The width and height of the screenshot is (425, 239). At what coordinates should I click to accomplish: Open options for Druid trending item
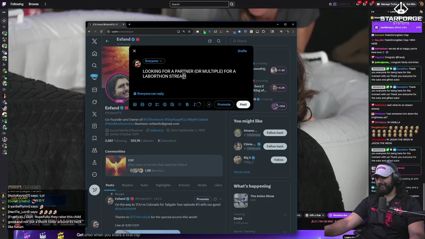click(x=285, y=215)
